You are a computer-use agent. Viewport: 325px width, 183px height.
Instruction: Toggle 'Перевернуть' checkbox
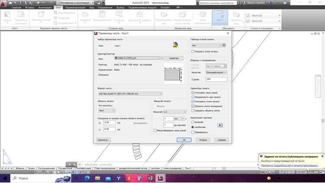click(193, 132)
